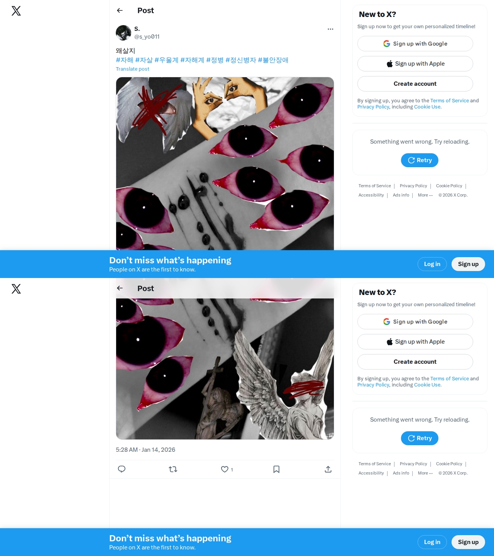Click the 5:28 AM · Jan 14, 2026 timestamp
This screenshot has width=494, height=556.
(x=145, y=450)
